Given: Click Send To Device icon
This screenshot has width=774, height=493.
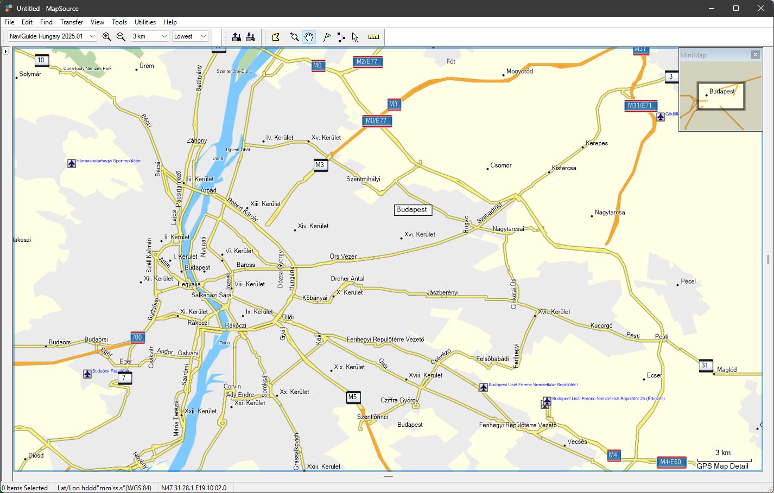Looking at the screenshot, I should (x=237, y=37).
